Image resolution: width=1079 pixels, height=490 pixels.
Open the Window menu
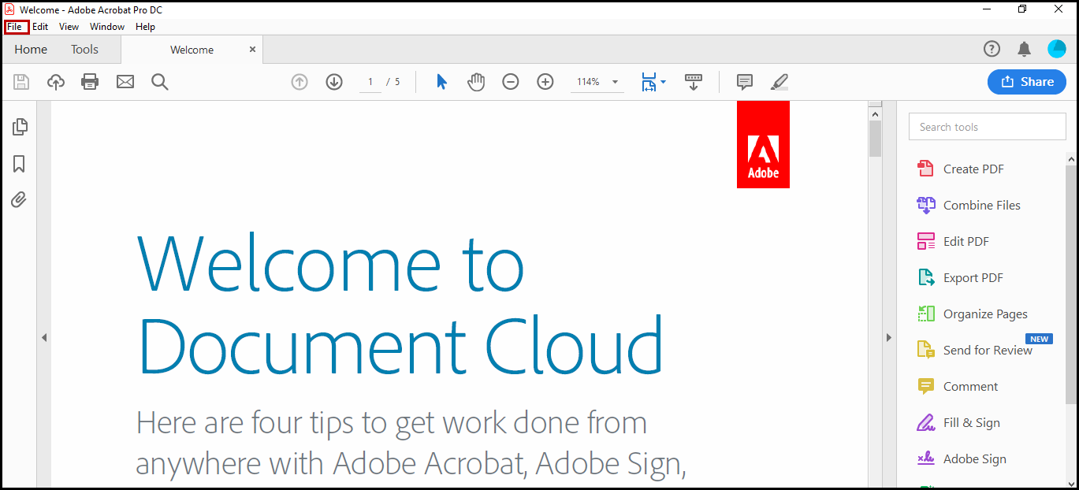107,27
